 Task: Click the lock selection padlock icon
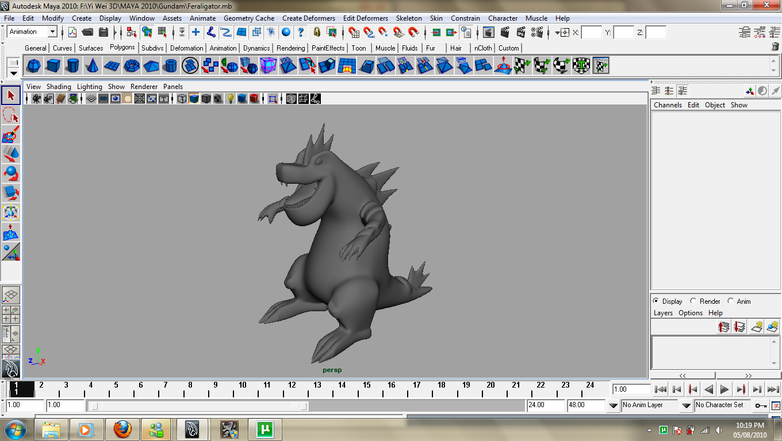[316, 32]
